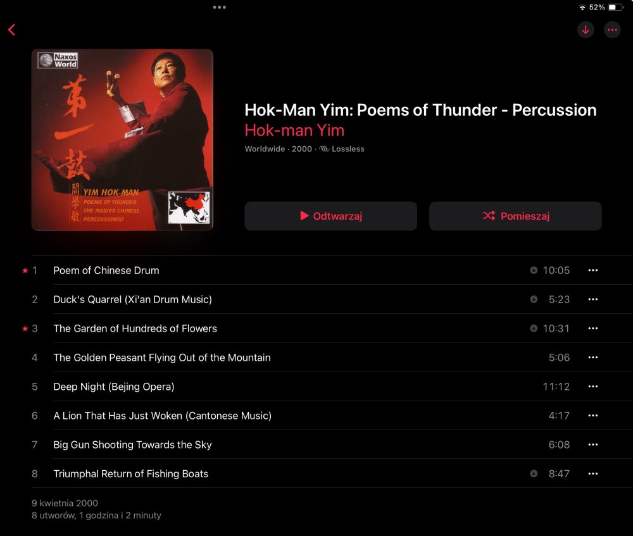The width and height of the screenshot is (633, 536).
Task: Open more options for Poem of Chinese Drum
Action: pyautogui.click(x=592, y=270)
